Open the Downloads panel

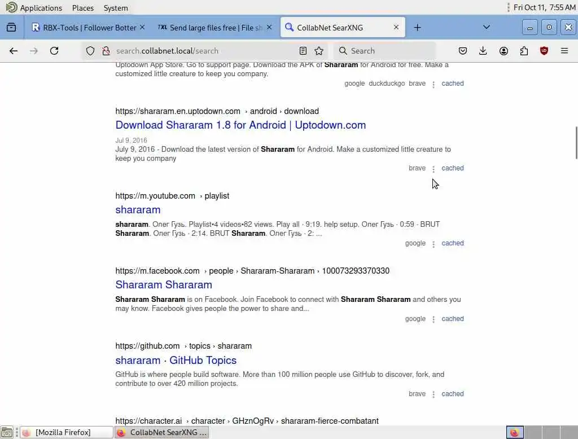point(483,51)
